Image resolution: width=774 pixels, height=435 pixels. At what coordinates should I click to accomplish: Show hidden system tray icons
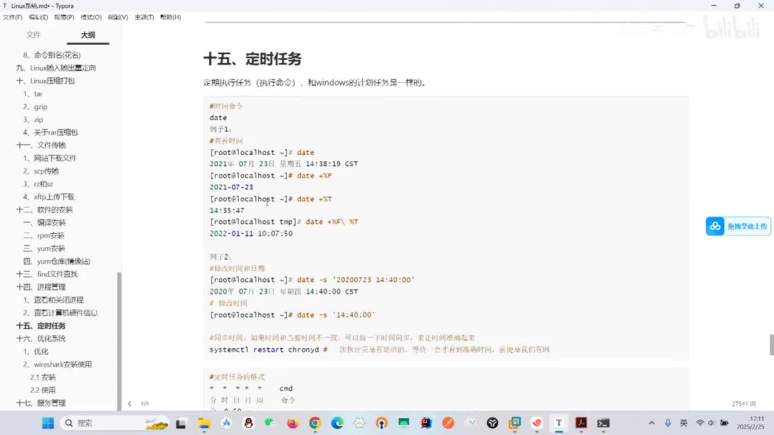tap(651, 423)
